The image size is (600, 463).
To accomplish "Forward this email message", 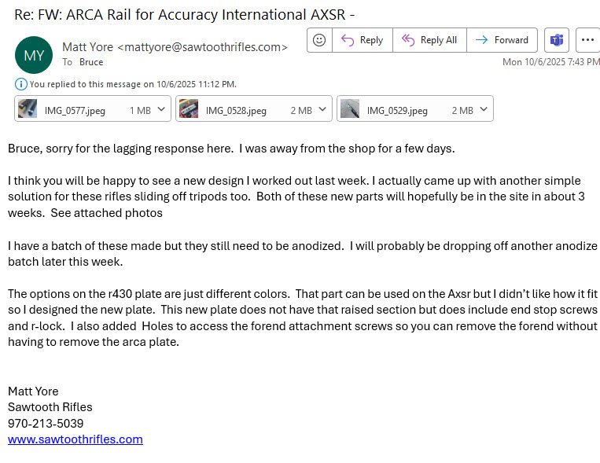I will (502, 40).
